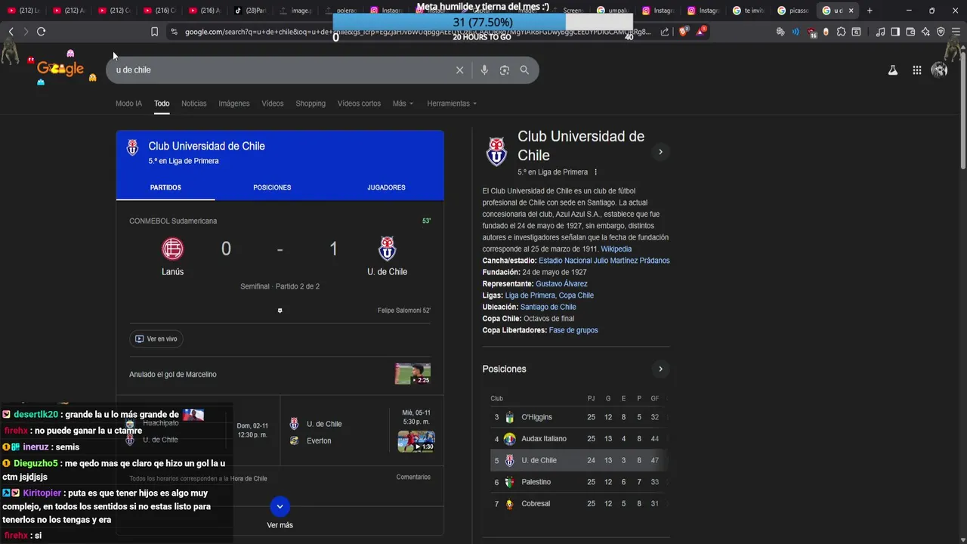
Task: Click the browser back arrow
Action: point(11,32)
